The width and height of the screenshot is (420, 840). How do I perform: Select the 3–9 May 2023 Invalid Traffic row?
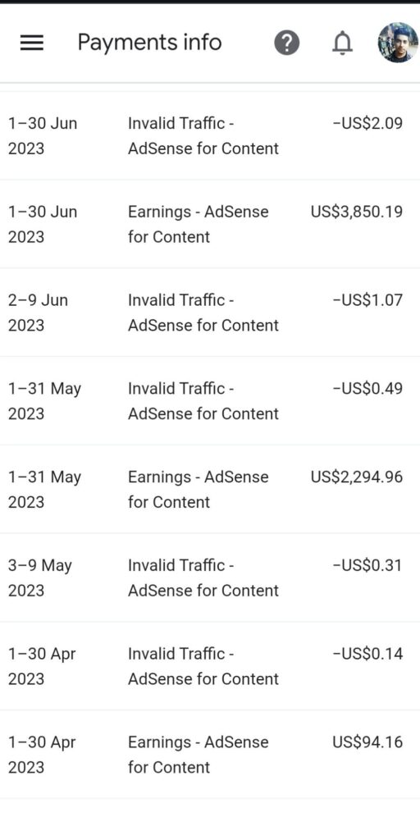click(210, 577)
